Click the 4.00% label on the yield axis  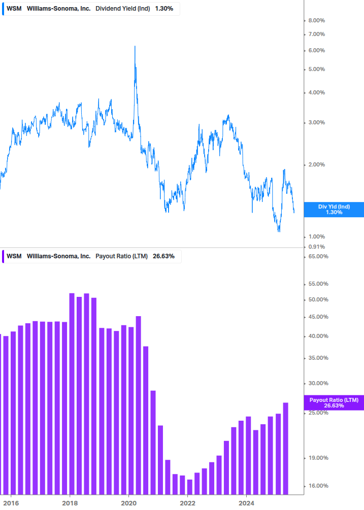point(316,93)
